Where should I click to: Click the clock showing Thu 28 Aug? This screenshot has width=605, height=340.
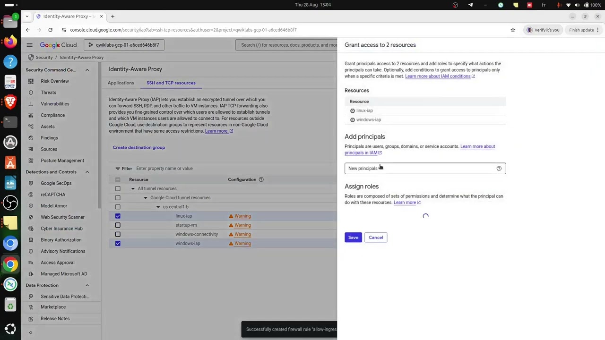[313, 5]
